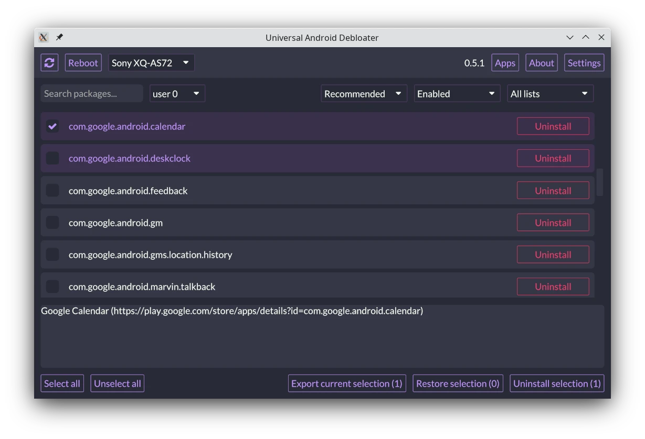Click the pin window icon in title bar
Image resolution: width=645 pixels, height=439 pixels.
59,37
